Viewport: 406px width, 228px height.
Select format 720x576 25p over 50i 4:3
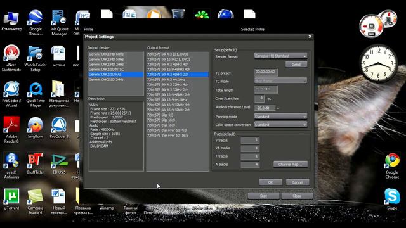(x=178, y=130)
